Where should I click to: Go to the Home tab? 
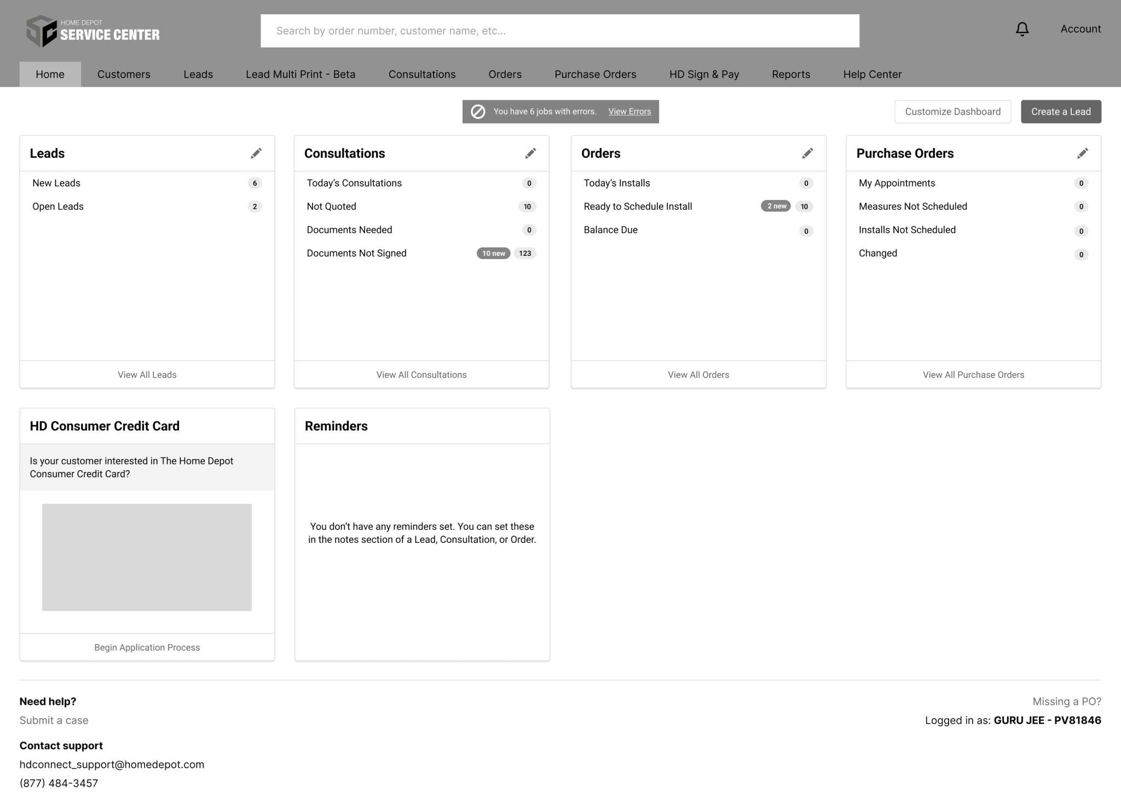click(x=50, y=74)
